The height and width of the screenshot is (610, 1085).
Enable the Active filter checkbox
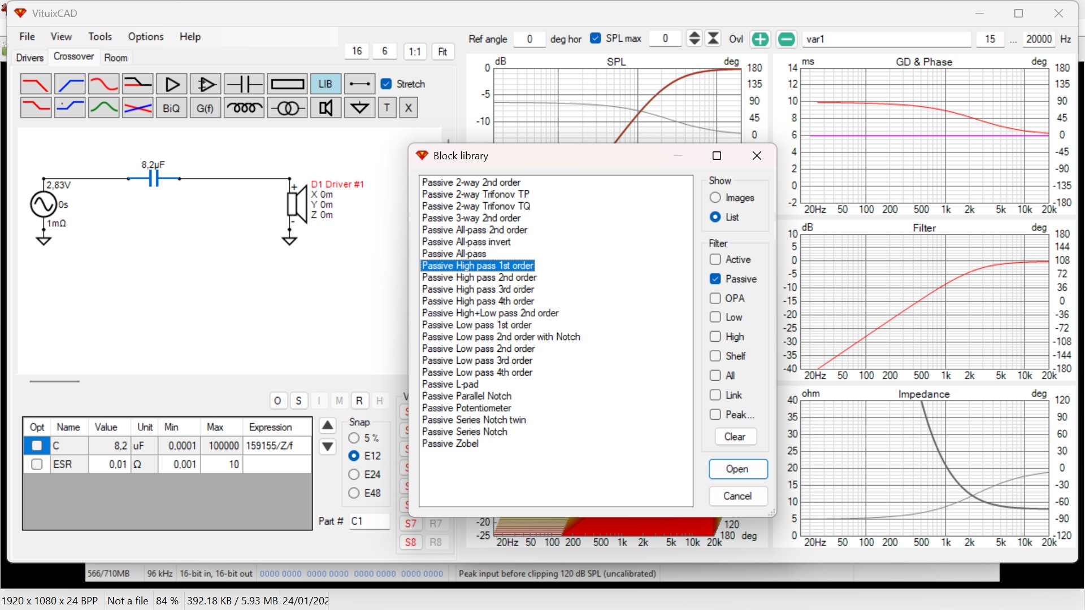(x=715, y=259)
